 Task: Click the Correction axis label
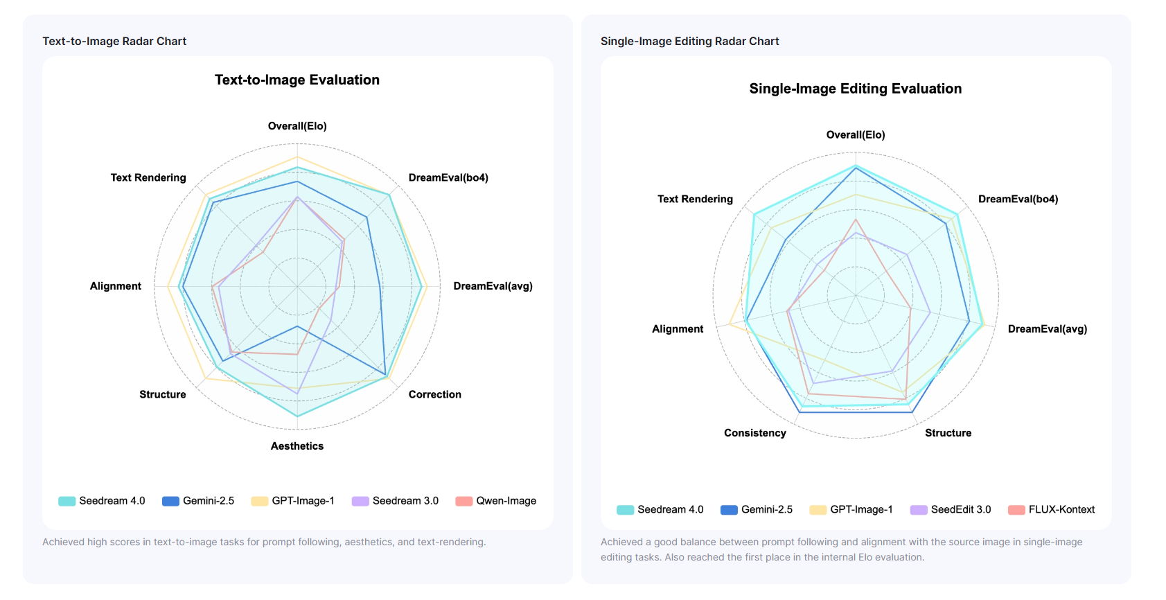[434, 395]
